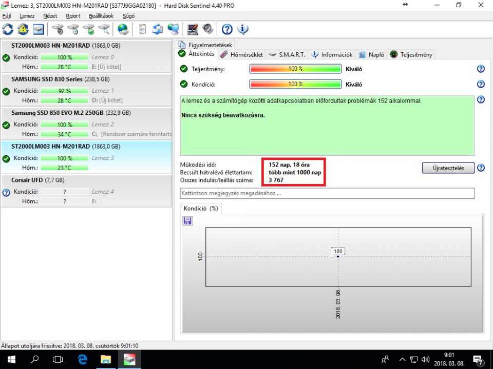The width and height of the screenshot is (493, 369).
Task: Click the globe and monitor network icon
Action: tap(173, 29)
